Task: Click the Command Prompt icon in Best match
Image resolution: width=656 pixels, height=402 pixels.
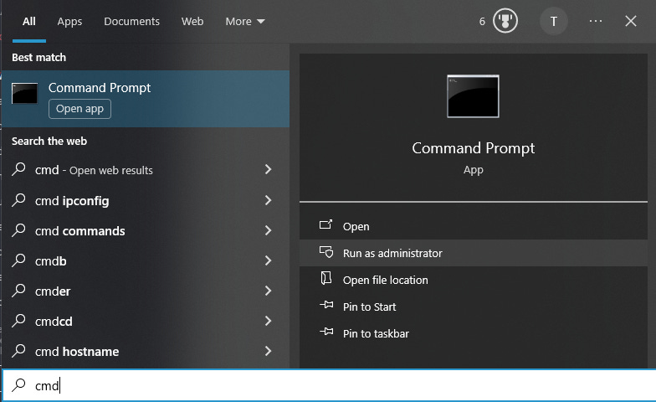Action: pyautogui.click(x=25, y=93)
